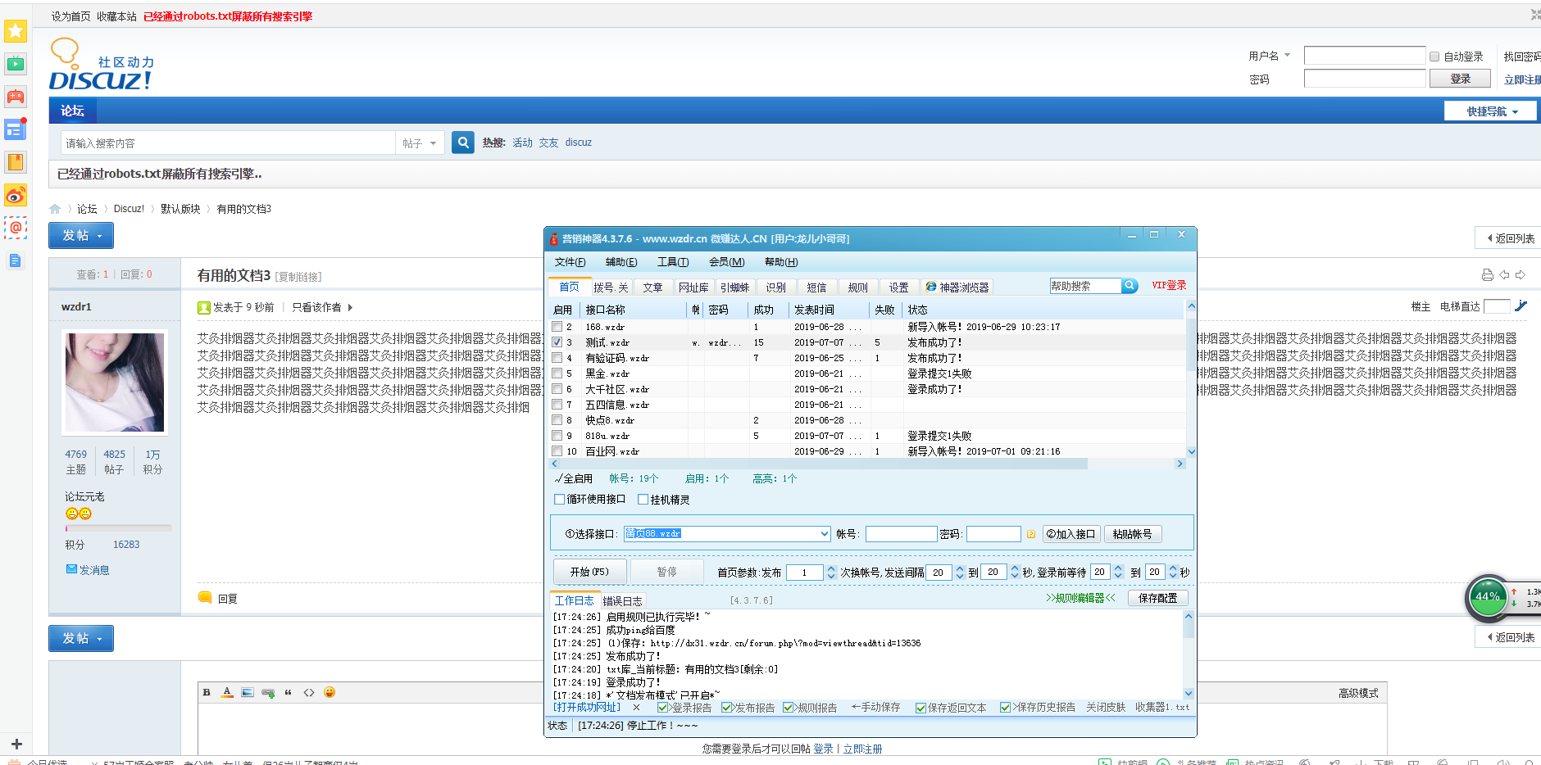Open the 选择接口 interface dropdown

pos(824,533)
